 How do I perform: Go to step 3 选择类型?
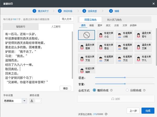pyautogui.click(x=89, y=11)
